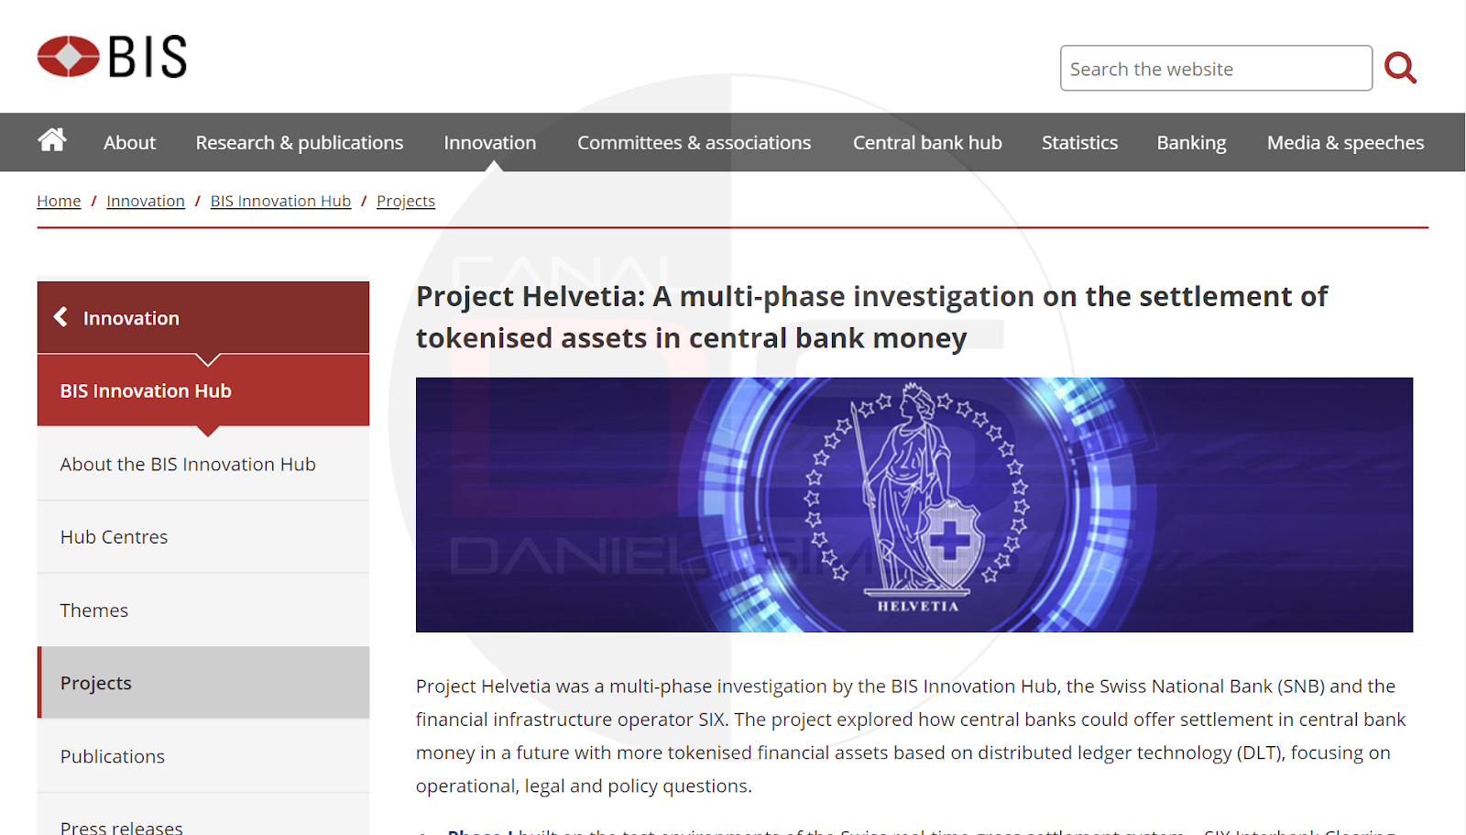Open Central bank hub menu
The width and height of the screenshot is (1466, 835).
927,143
